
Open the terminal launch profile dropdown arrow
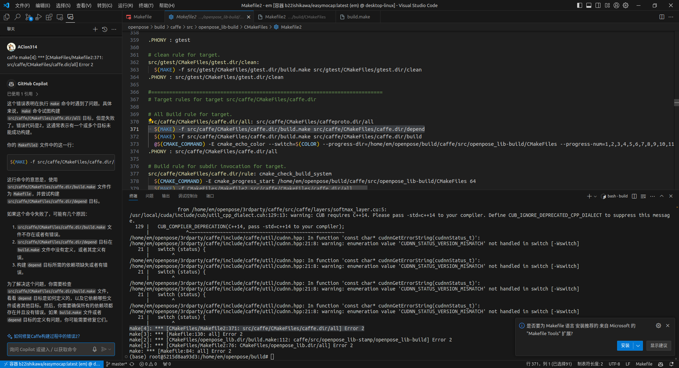(x=596, y=196)
